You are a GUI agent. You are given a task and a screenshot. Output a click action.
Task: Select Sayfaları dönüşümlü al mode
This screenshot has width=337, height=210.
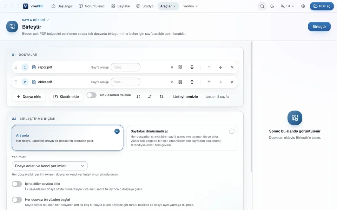pyautogui.click(x=182, y=138)
